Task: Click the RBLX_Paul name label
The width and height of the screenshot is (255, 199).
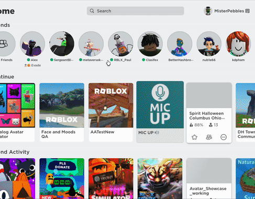Action: 123,60
